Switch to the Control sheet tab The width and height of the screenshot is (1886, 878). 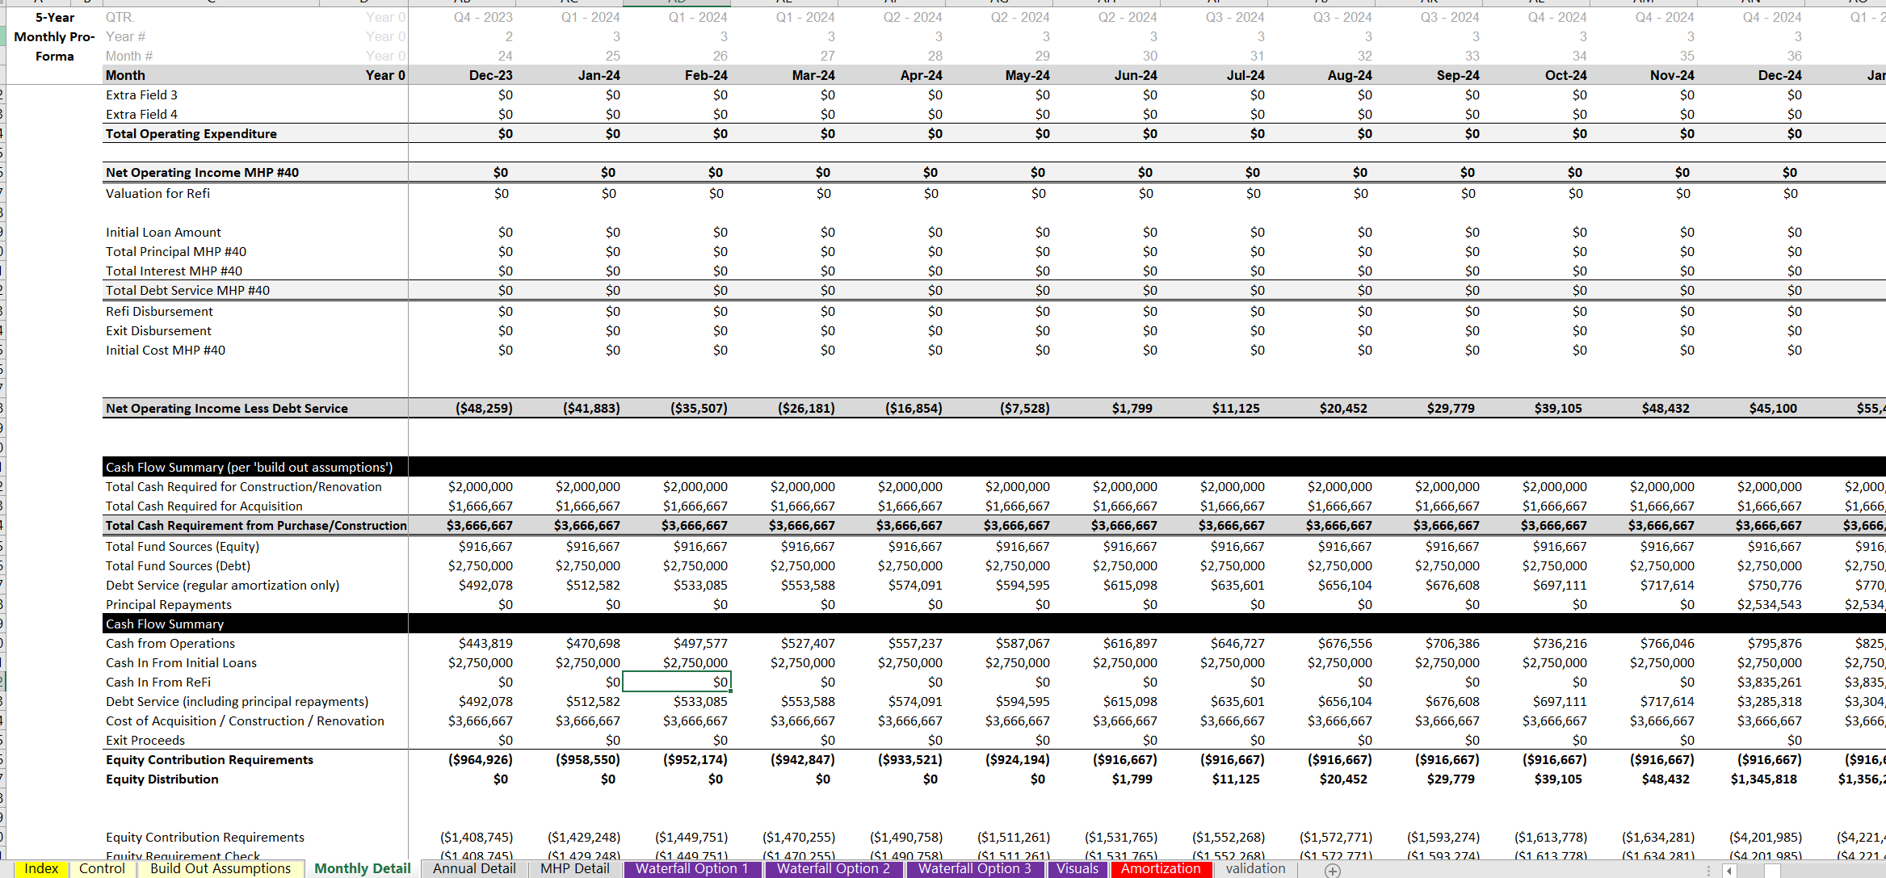click(102, 868)
